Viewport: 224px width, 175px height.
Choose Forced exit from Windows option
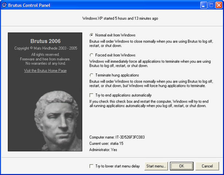pos(91,55)
